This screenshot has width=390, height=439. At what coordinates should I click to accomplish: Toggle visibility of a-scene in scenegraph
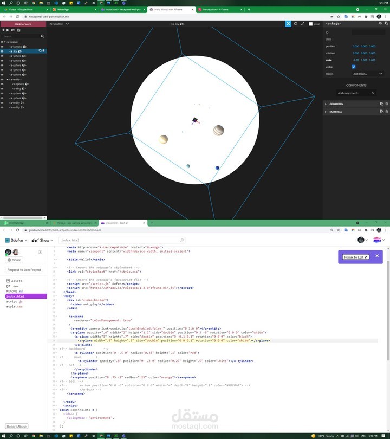2,42
